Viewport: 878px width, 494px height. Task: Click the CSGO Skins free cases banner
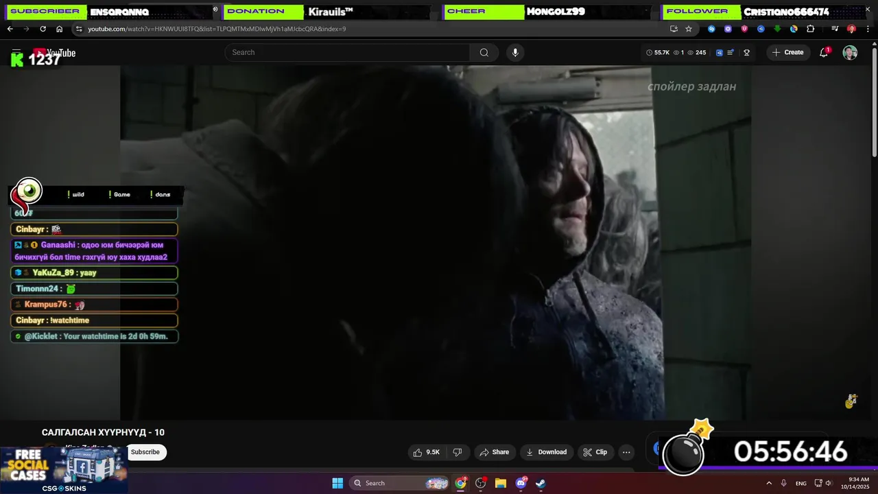pos(64,471)
